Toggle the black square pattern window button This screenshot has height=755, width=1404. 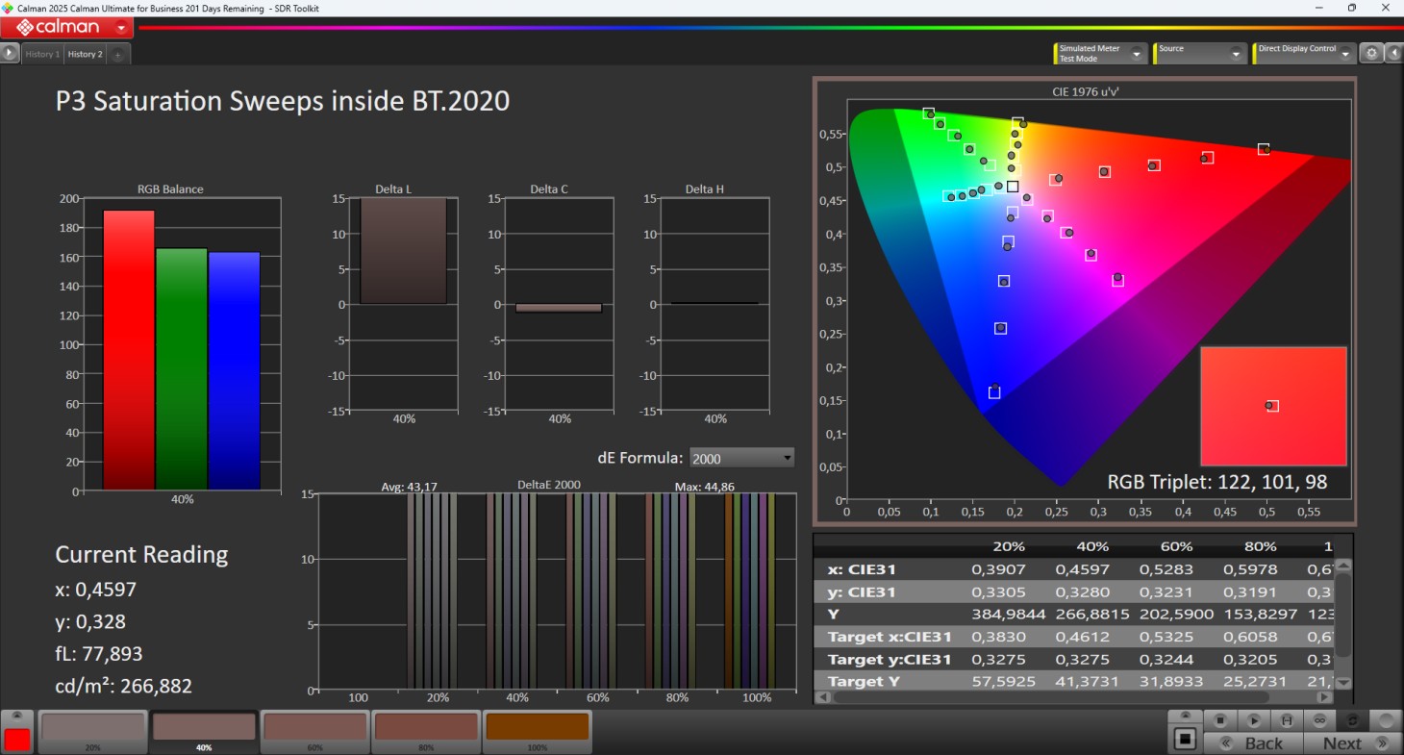pos(1185,740)
